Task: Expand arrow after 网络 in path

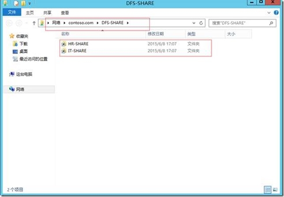Action: click(x=64, y=23)
